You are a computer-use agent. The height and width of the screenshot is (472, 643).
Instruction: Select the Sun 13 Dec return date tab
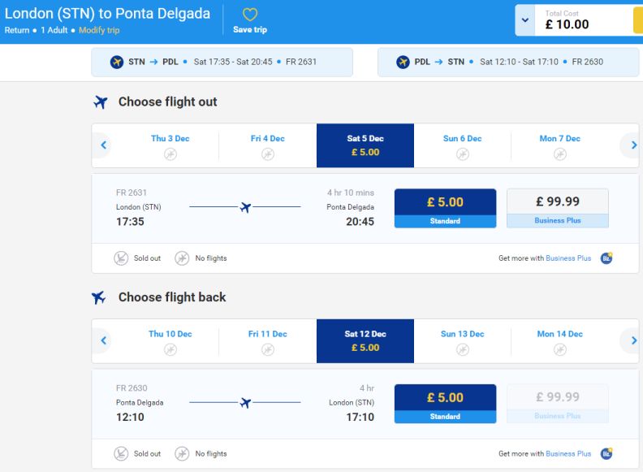coord(462,340)
